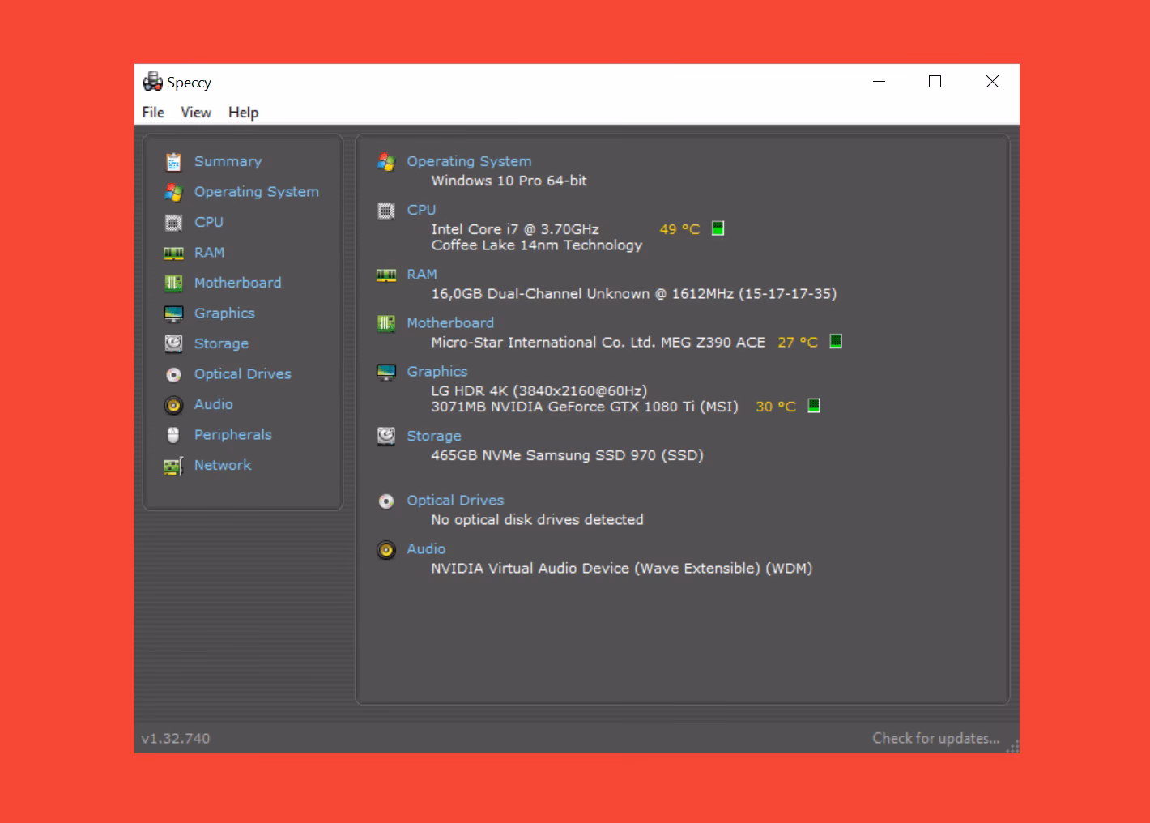Screen dimensions: 1150x823
Task: Click the motherboard temperature reading 27 °C
Action: coord(798,343)
